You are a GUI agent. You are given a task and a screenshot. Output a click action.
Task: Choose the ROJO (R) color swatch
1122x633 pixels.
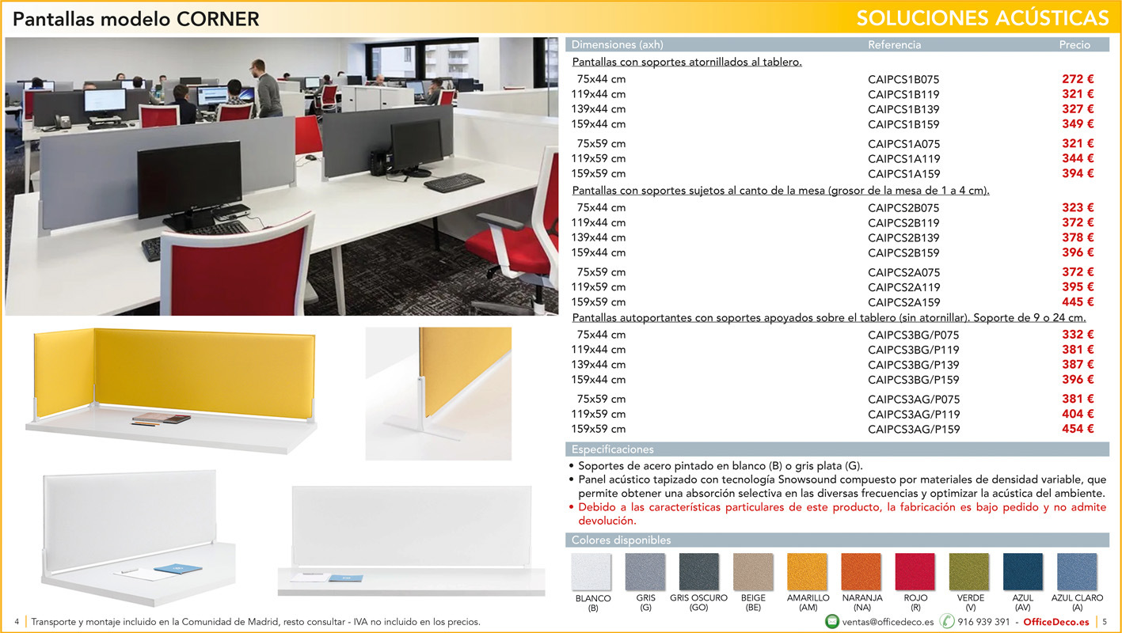click(x=915, y=572)
